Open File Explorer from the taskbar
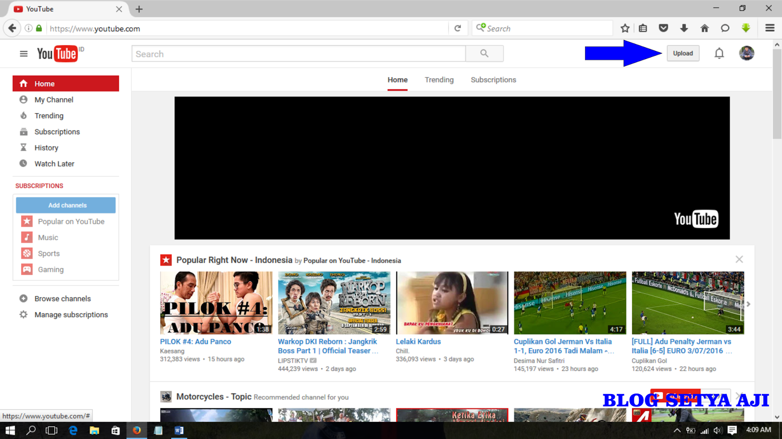 (94, 430)
